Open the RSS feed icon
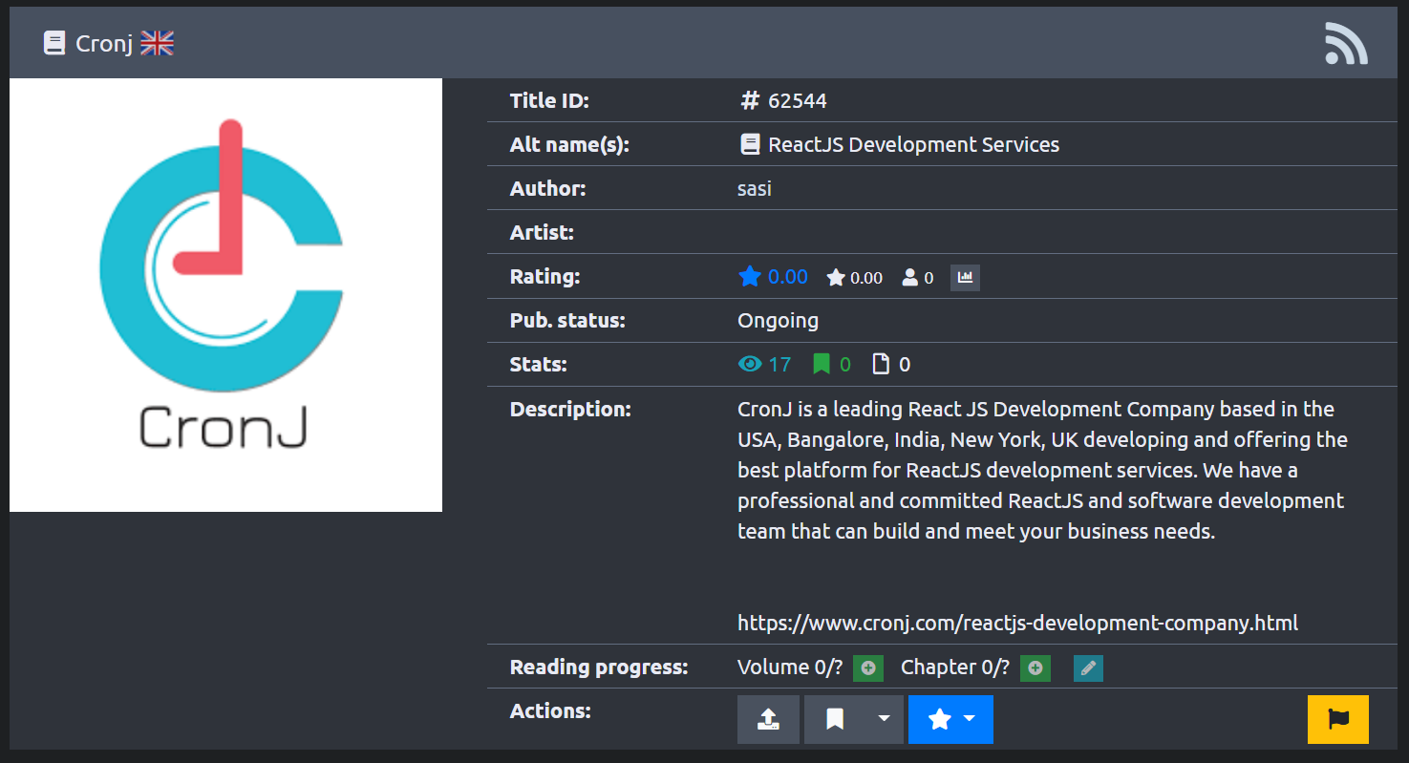Viewport: 1409px width, 763px height. point(1346,44)
